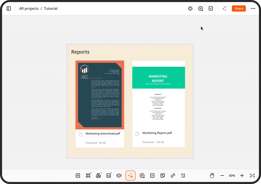Image resolution: width=261 pixels, height=184 pixels.
Task: Select the link tool in the bottom toolbar
Action: click(x=173, y=176)
